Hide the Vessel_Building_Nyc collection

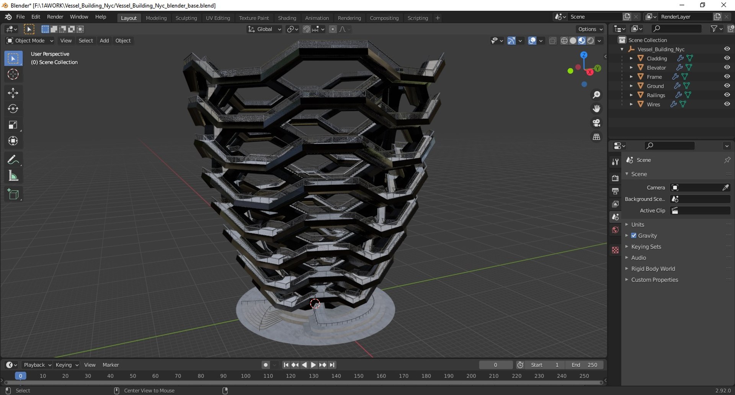727,49
